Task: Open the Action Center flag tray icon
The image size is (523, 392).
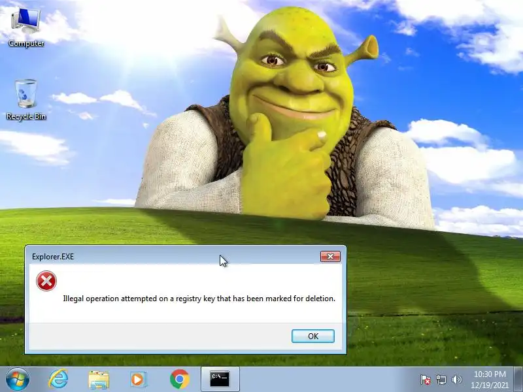Action: tap(426, 380)
